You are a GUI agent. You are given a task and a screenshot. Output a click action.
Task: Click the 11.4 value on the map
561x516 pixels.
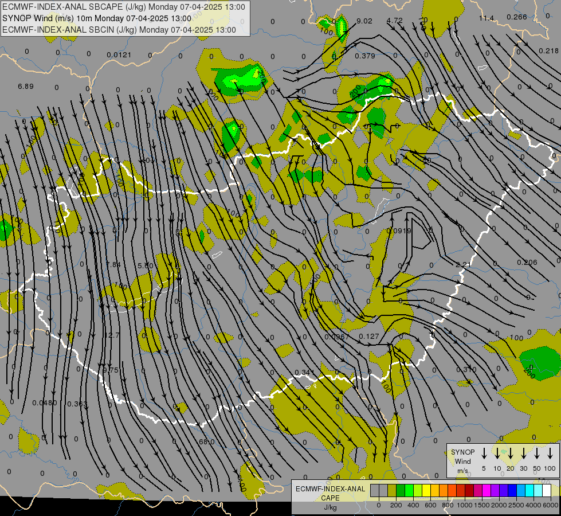(x=487, y=18)
